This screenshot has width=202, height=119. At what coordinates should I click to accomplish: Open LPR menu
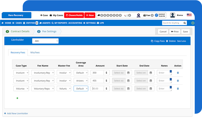(100, 23)
